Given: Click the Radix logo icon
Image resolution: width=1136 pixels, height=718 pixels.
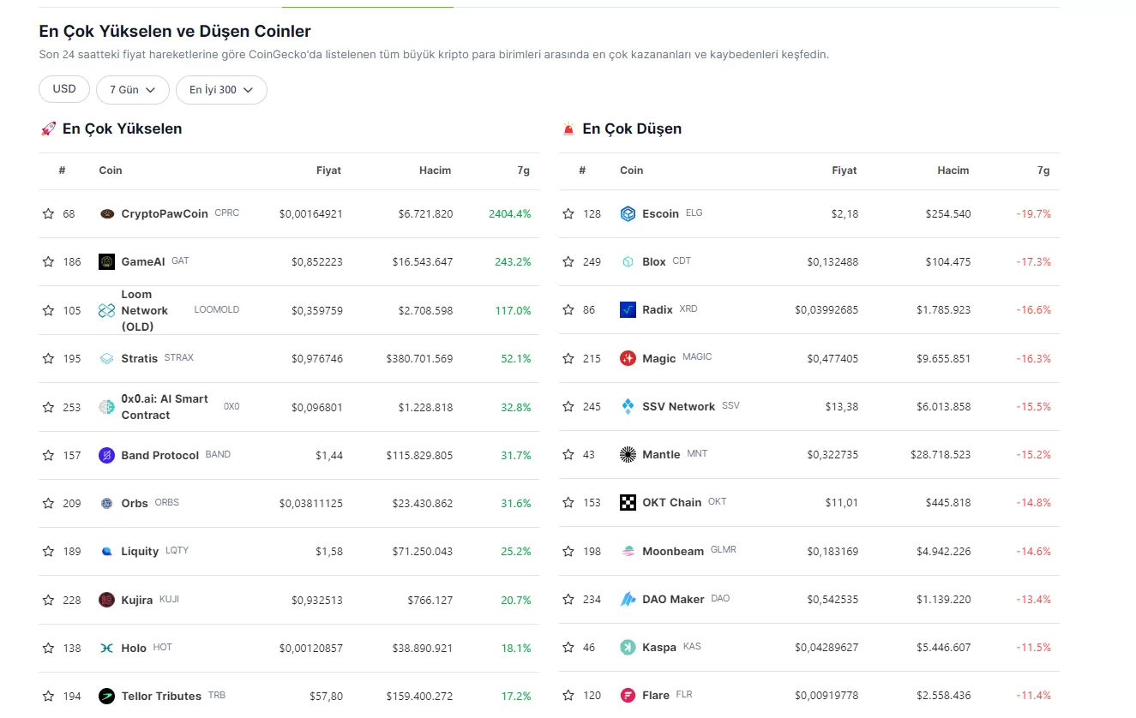Looking at the screenshot, I should pyautogui.click(x=628, y=310).
